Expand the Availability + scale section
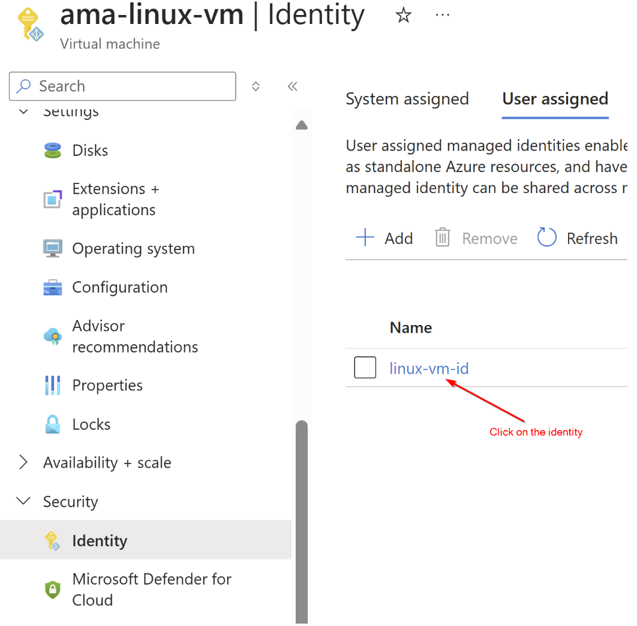This screenshot has height=626, width=637. 23,462
